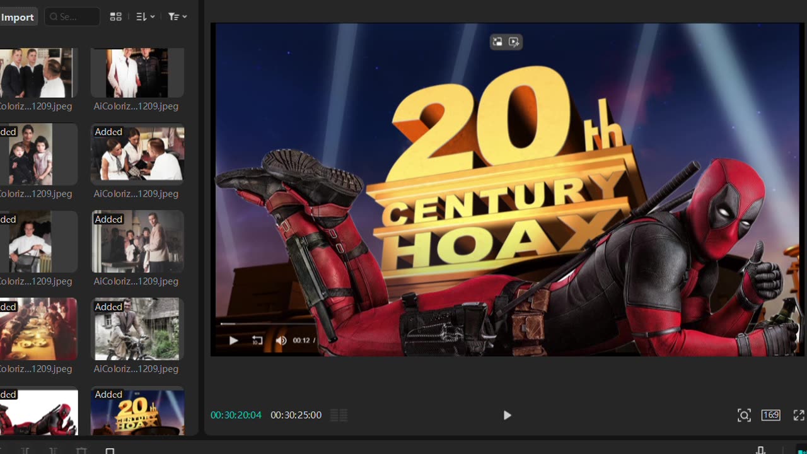807x454 pixels.
Task: Select the man in white coat thumbnail
Action: (x=137, y=73)
